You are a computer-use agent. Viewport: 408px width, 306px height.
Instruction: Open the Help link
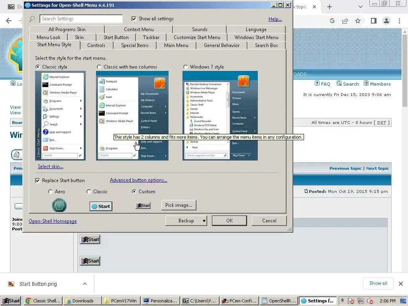[275, 19]
